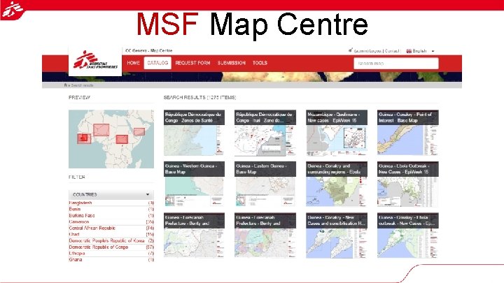This screenshot has height=283, width=504.
Task: Filter by Central African Republic
Action: (92, 228)
